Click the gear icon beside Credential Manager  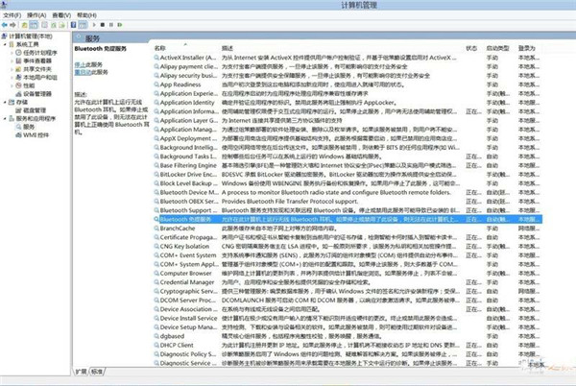point(156,282)
